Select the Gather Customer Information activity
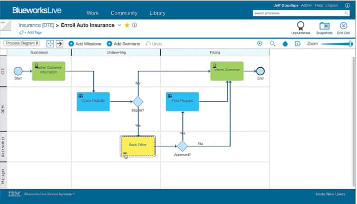This screenshot has height=204, width=357. (48, 71)
